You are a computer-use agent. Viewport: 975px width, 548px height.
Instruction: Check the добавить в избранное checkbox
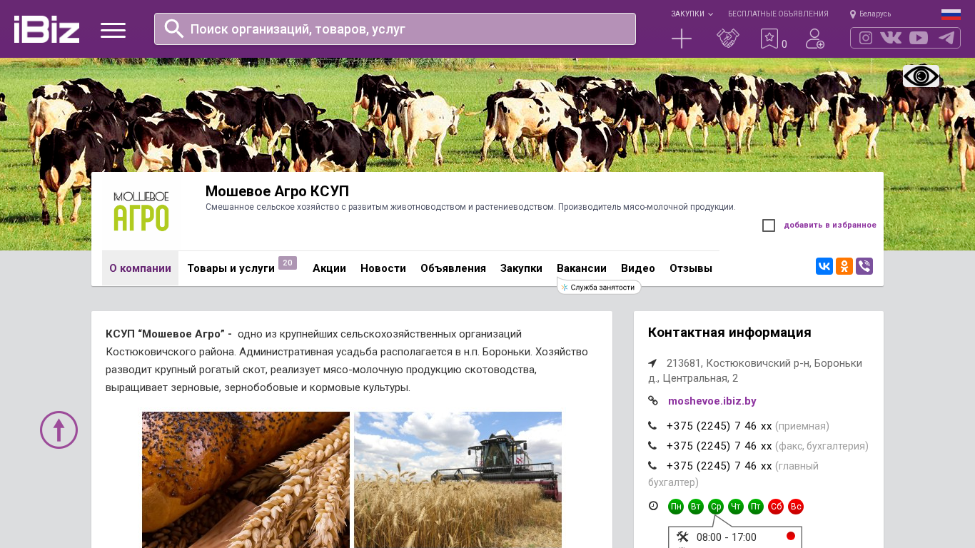coord(769,225)
